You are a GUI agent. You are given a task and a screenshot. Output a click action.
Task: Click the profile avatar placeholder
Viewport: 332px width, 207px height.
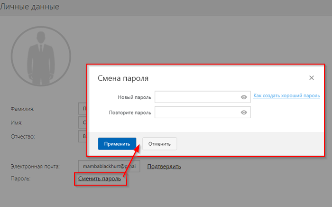click(x=41, y=54)
